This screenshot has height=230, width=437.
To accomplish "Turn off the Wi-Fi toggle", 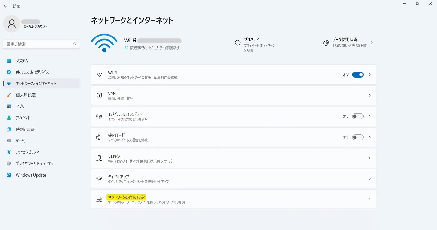I will pos(358,75).
